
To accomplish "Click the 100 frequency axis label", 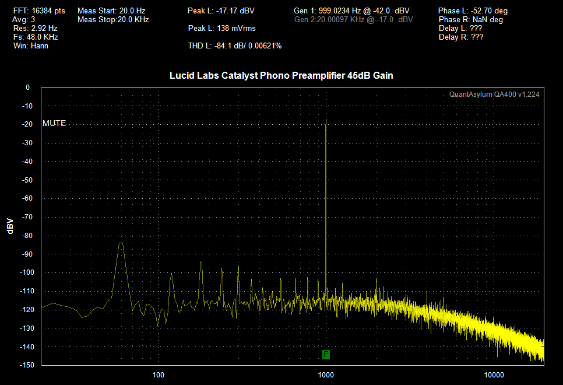I will pos(158,375).
